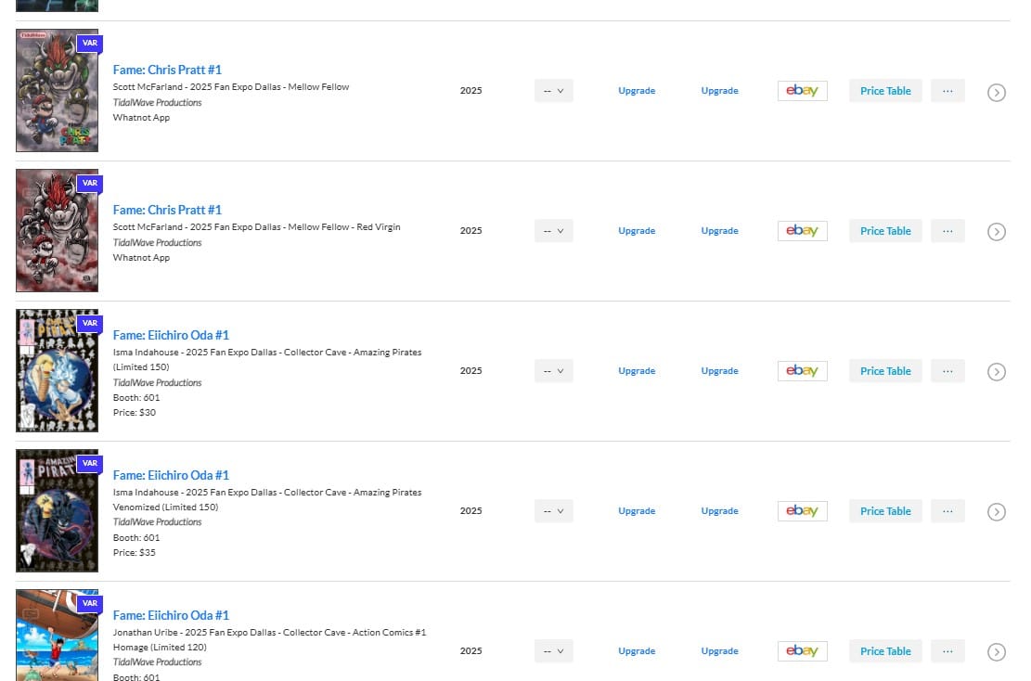Click eBay icon for Action Comics Homage row
Image resolution: width=1031 pixels, height=681 pixels.
tap(802, 651)
